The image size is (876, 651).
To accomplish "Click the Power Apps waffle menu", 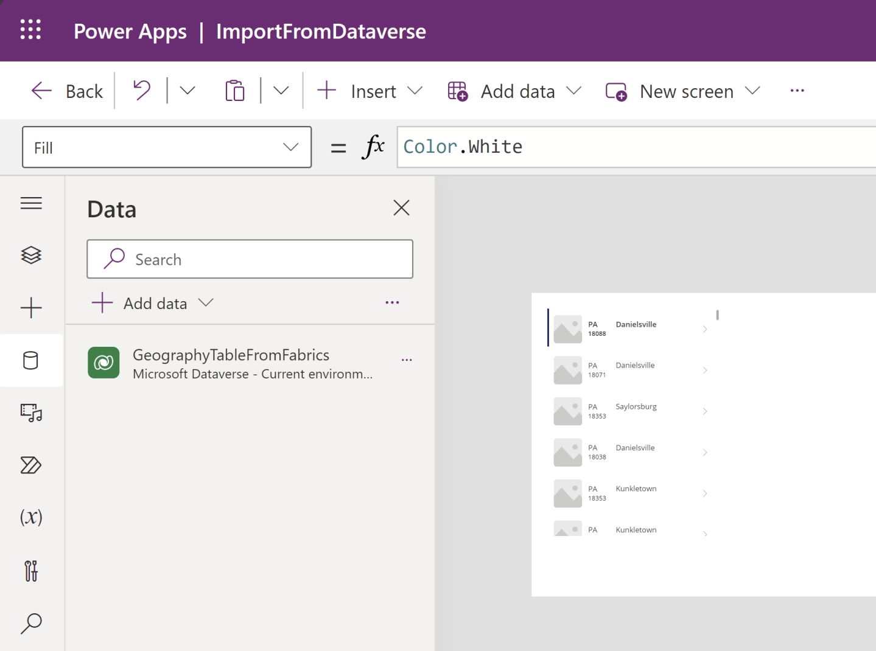I will click(x=30, y=30).
